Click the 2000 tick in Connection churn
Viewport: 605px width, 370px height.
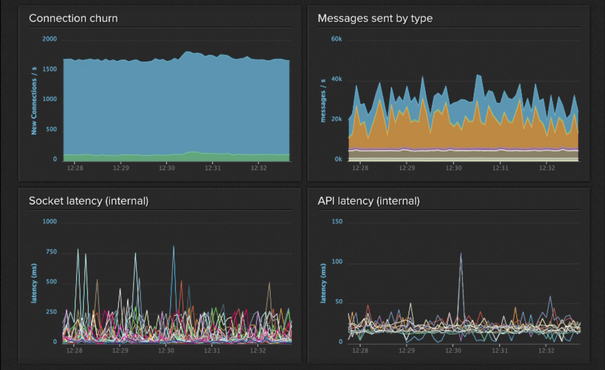coord(49,39)
